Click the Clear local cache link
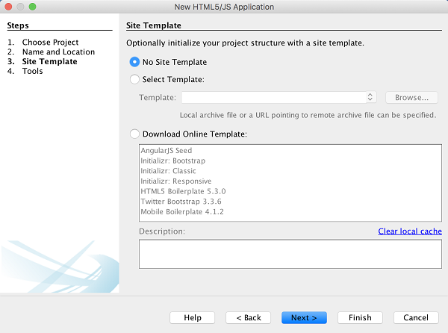Viewport: 448px width, 333px height. 410,231
